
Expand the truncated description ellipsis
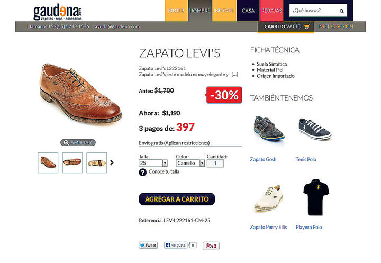[235, 75]
